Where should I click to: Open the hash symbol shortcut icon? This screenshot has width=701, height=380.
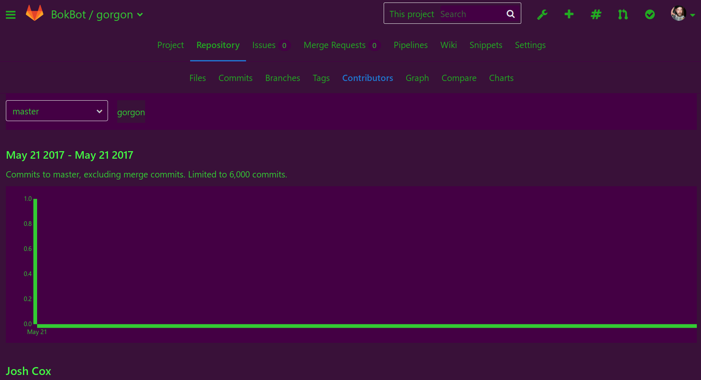pyautogui.click(x=596, y=14)
